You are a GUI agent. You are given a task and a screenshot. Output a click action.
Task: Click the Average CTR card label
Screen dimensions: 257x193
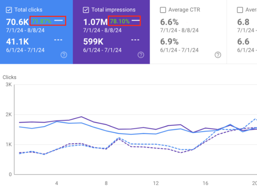point(184,10)
